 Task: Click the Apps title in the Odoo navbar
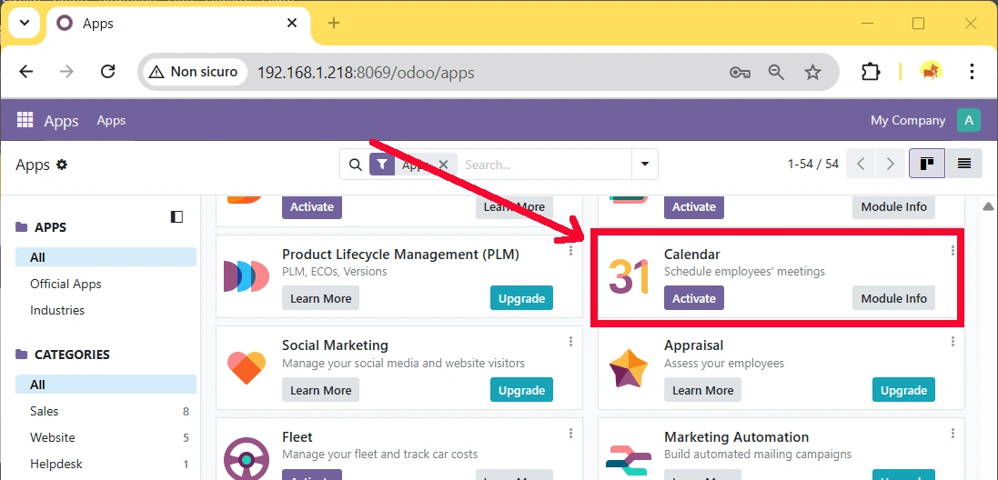(61, 121)
